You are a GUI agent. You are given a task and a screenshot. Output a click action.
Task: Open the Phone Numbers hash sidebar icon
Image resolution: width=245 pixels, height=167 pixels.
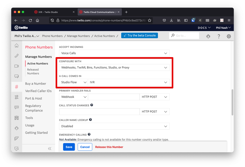click(17, 87)
